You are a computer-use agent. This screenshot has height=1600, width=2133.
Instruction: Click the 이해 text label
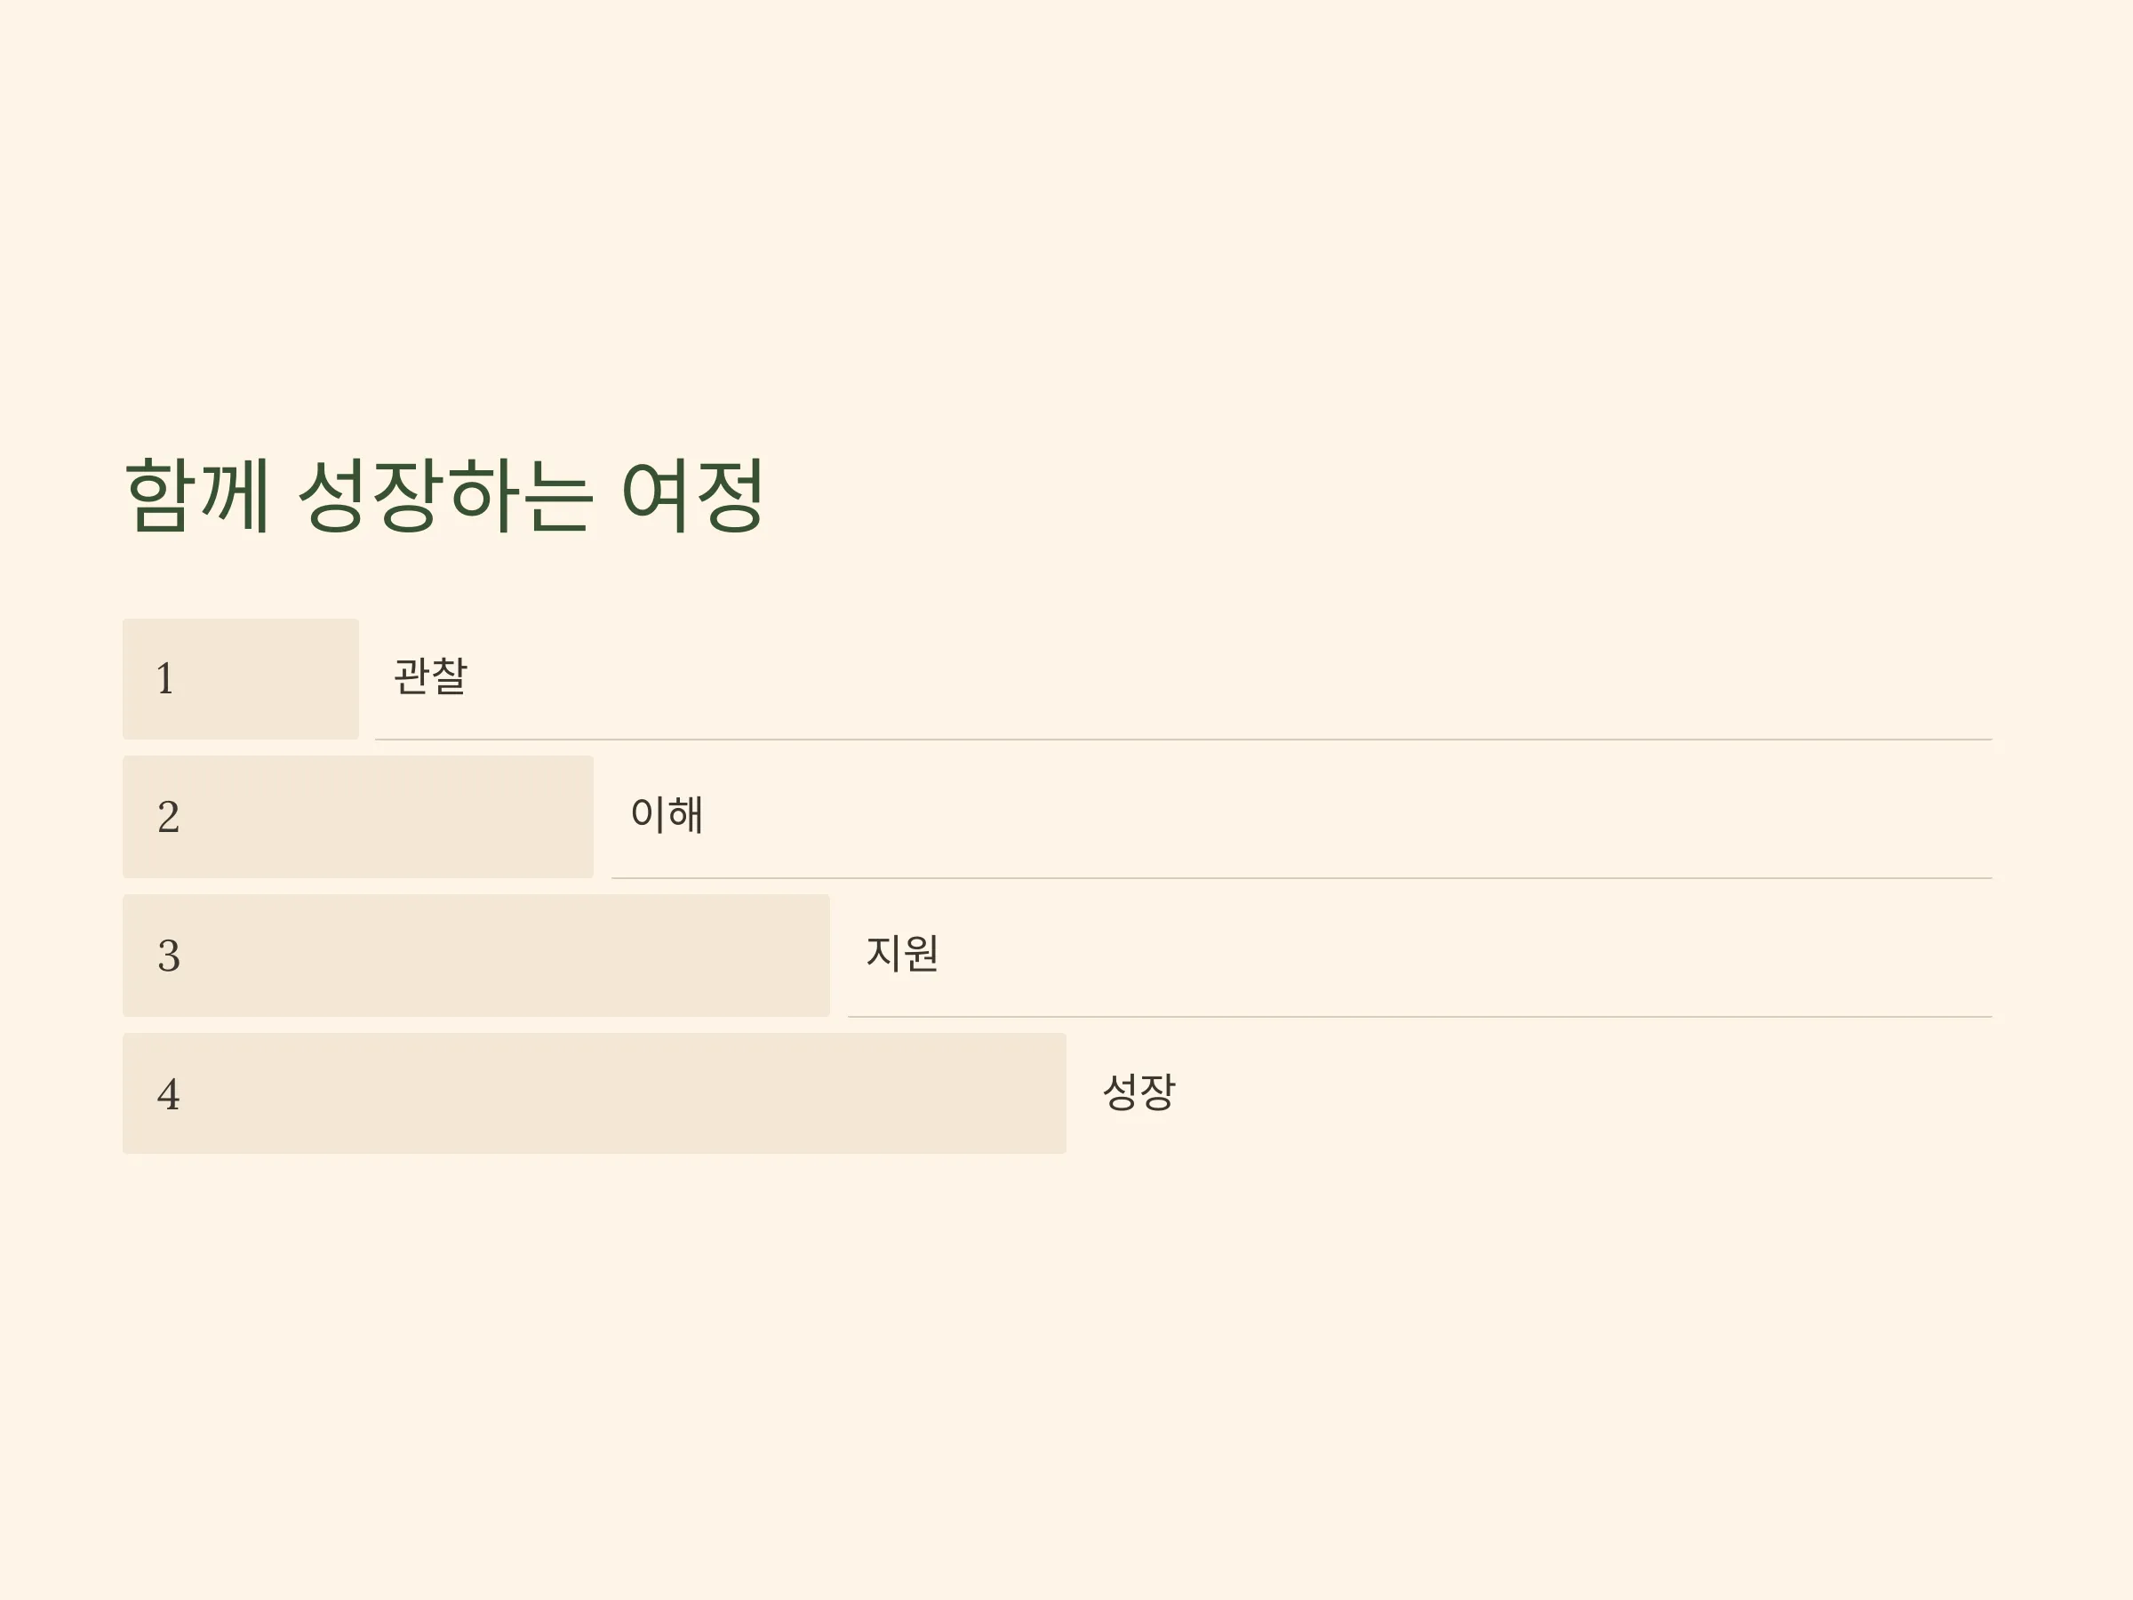pyautogui.click(x=667, y=815)
